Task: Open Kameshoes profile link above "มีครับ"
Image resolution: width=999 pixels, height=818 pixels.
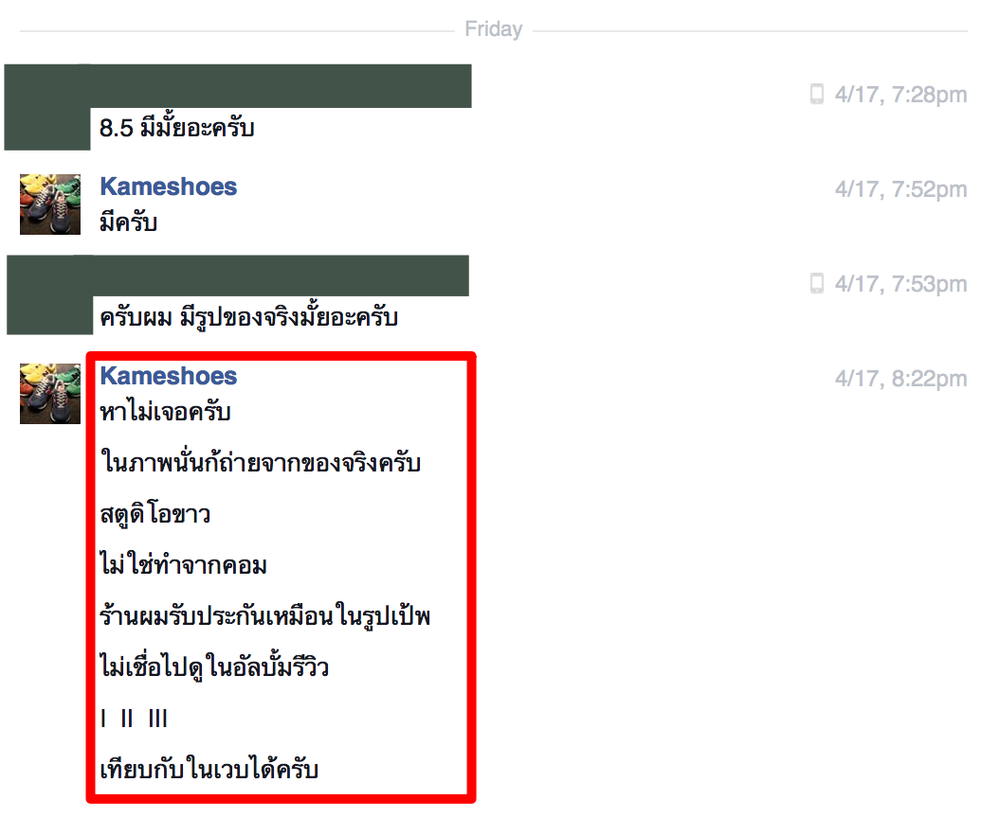Action: tap(168, 187)
